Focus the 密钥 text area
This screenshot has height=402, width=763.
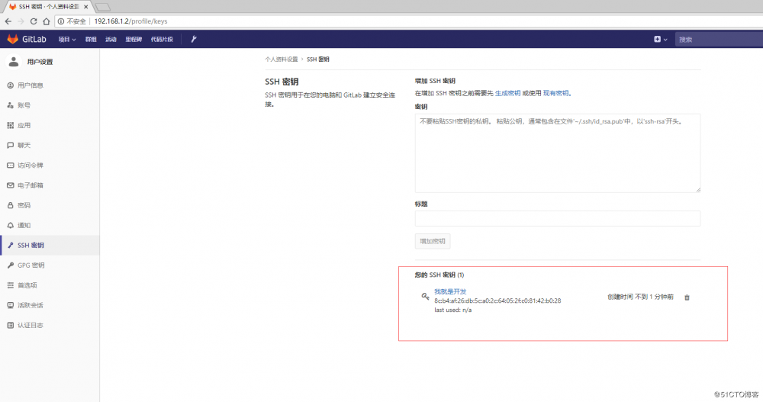pos(558,153)
